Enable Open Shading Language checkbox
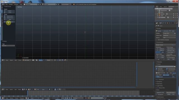This screenshot has height=100, width=179. (157, 40)
